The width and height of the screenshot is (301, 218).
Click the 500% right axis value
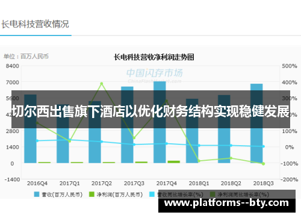pyautogui.click(x=290, y=66)
